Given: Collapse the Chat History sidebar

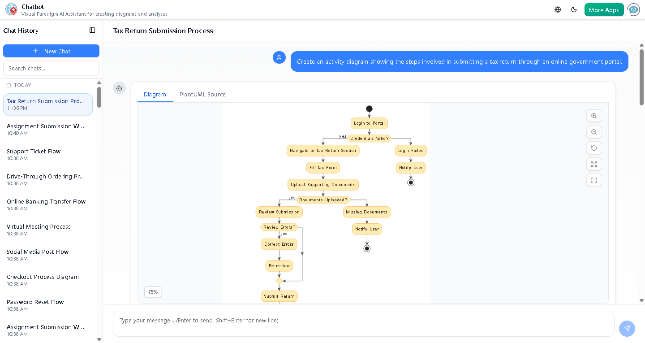Looking at the screenshot, I should coord(92,30).
